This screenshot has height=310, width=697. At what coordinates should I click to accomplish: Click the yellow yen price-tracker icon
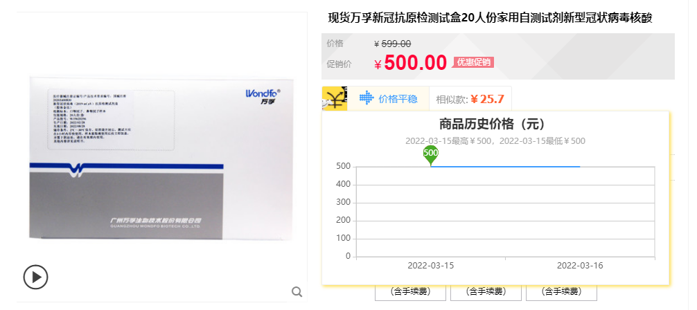pos(334,98)
